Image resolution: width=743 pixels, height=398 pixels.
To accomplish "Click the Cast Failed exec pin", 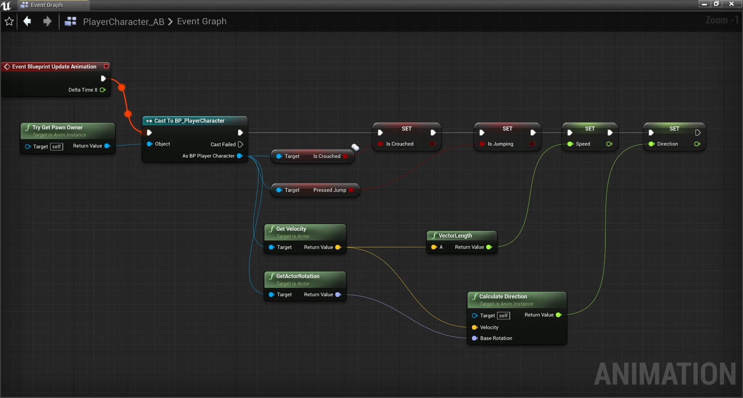I will (x=240, y=144).
